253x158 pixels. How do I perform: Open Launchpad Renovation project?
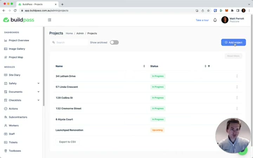coord(69,130)
